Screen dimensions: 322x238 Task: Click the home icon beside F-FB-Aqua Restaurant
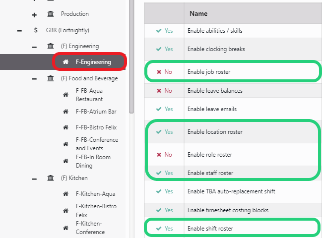click(65, 95)
